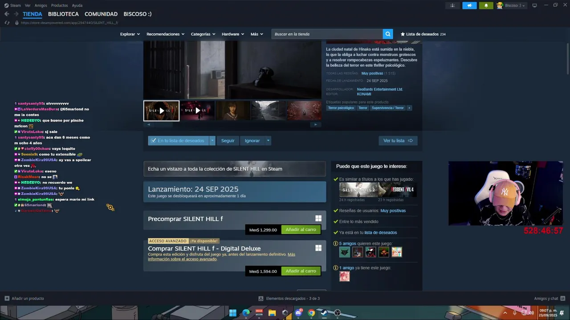Viewport: 570px width, 320px height.
Task: Switch to the BIBLIOTECA tab
Action: 63,14
